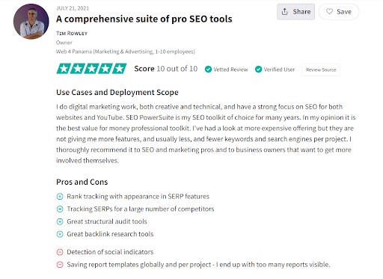Click the Vetted Review checkmark icon
The height and width of the screenshot is (279, 383).
click(208, 70)
